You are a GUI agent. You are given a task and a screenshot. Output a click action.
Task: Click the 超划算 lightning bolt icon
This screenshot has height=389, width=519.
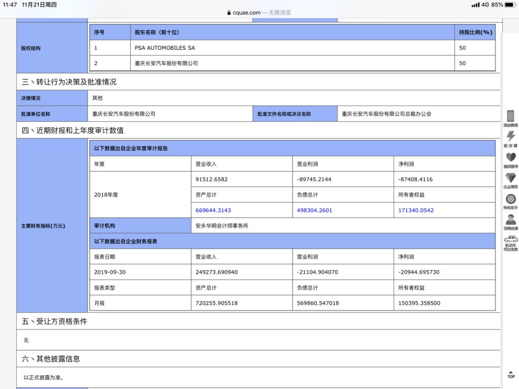click(x=511, y=136)
